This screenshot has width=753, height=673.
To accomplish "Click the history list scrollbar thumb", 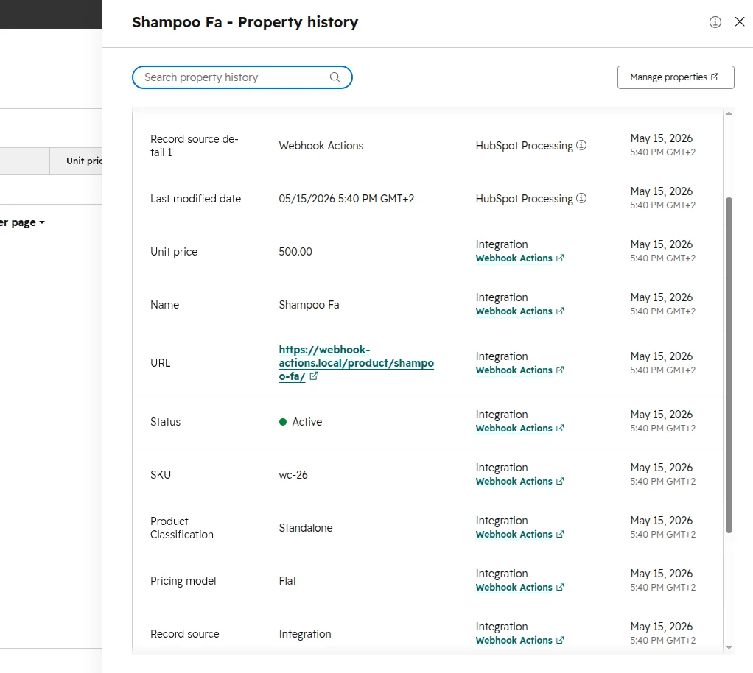I will pos(729,364).
